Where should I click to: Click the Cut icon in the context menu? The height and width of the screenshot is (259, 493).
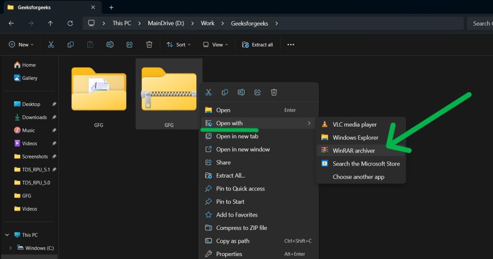point(209,92)
